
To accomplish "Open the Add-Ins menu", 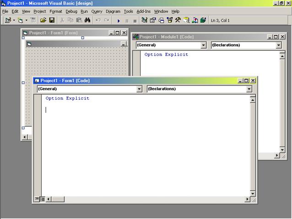I will click(x=143, y=11).
